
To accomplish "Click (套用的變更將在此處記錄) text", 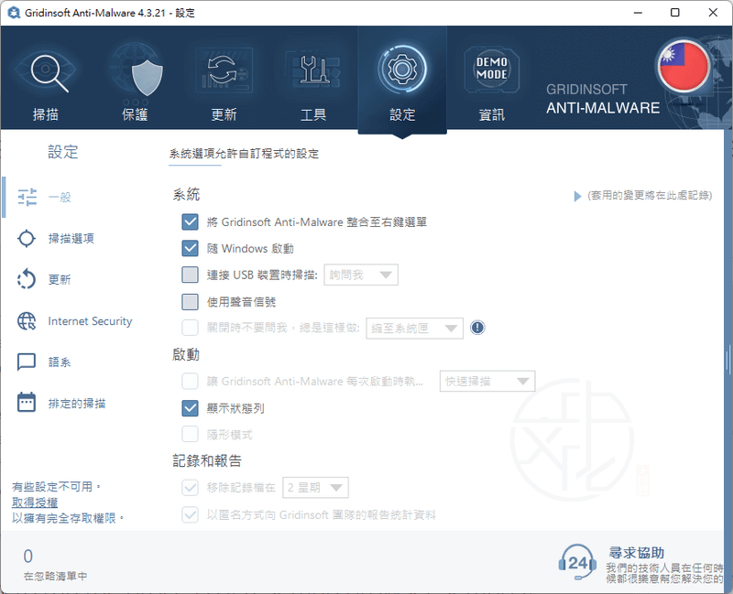I will tap(650, 195).
